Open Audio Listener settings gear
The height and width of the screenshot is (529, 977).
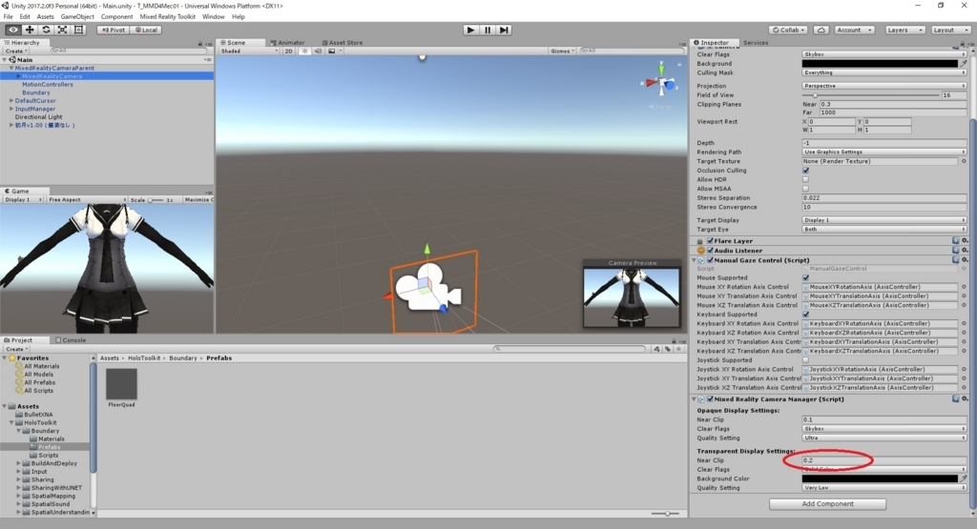pyautogui.click(x=965, y=250)
